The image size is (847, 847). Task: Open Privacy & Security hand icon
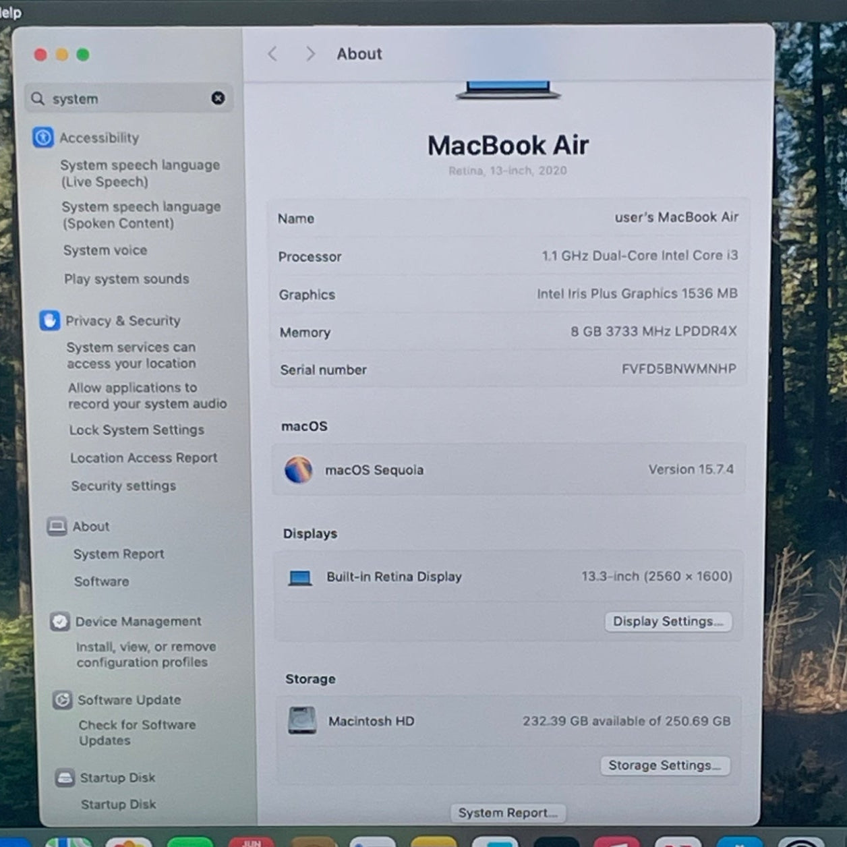click(49, 320)
